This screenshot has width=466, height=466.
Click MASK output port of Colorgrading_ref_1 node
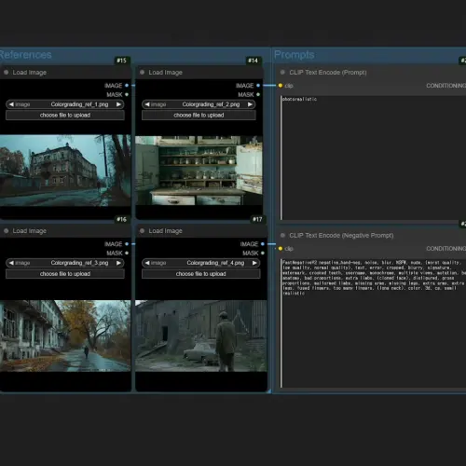(127, 94)
